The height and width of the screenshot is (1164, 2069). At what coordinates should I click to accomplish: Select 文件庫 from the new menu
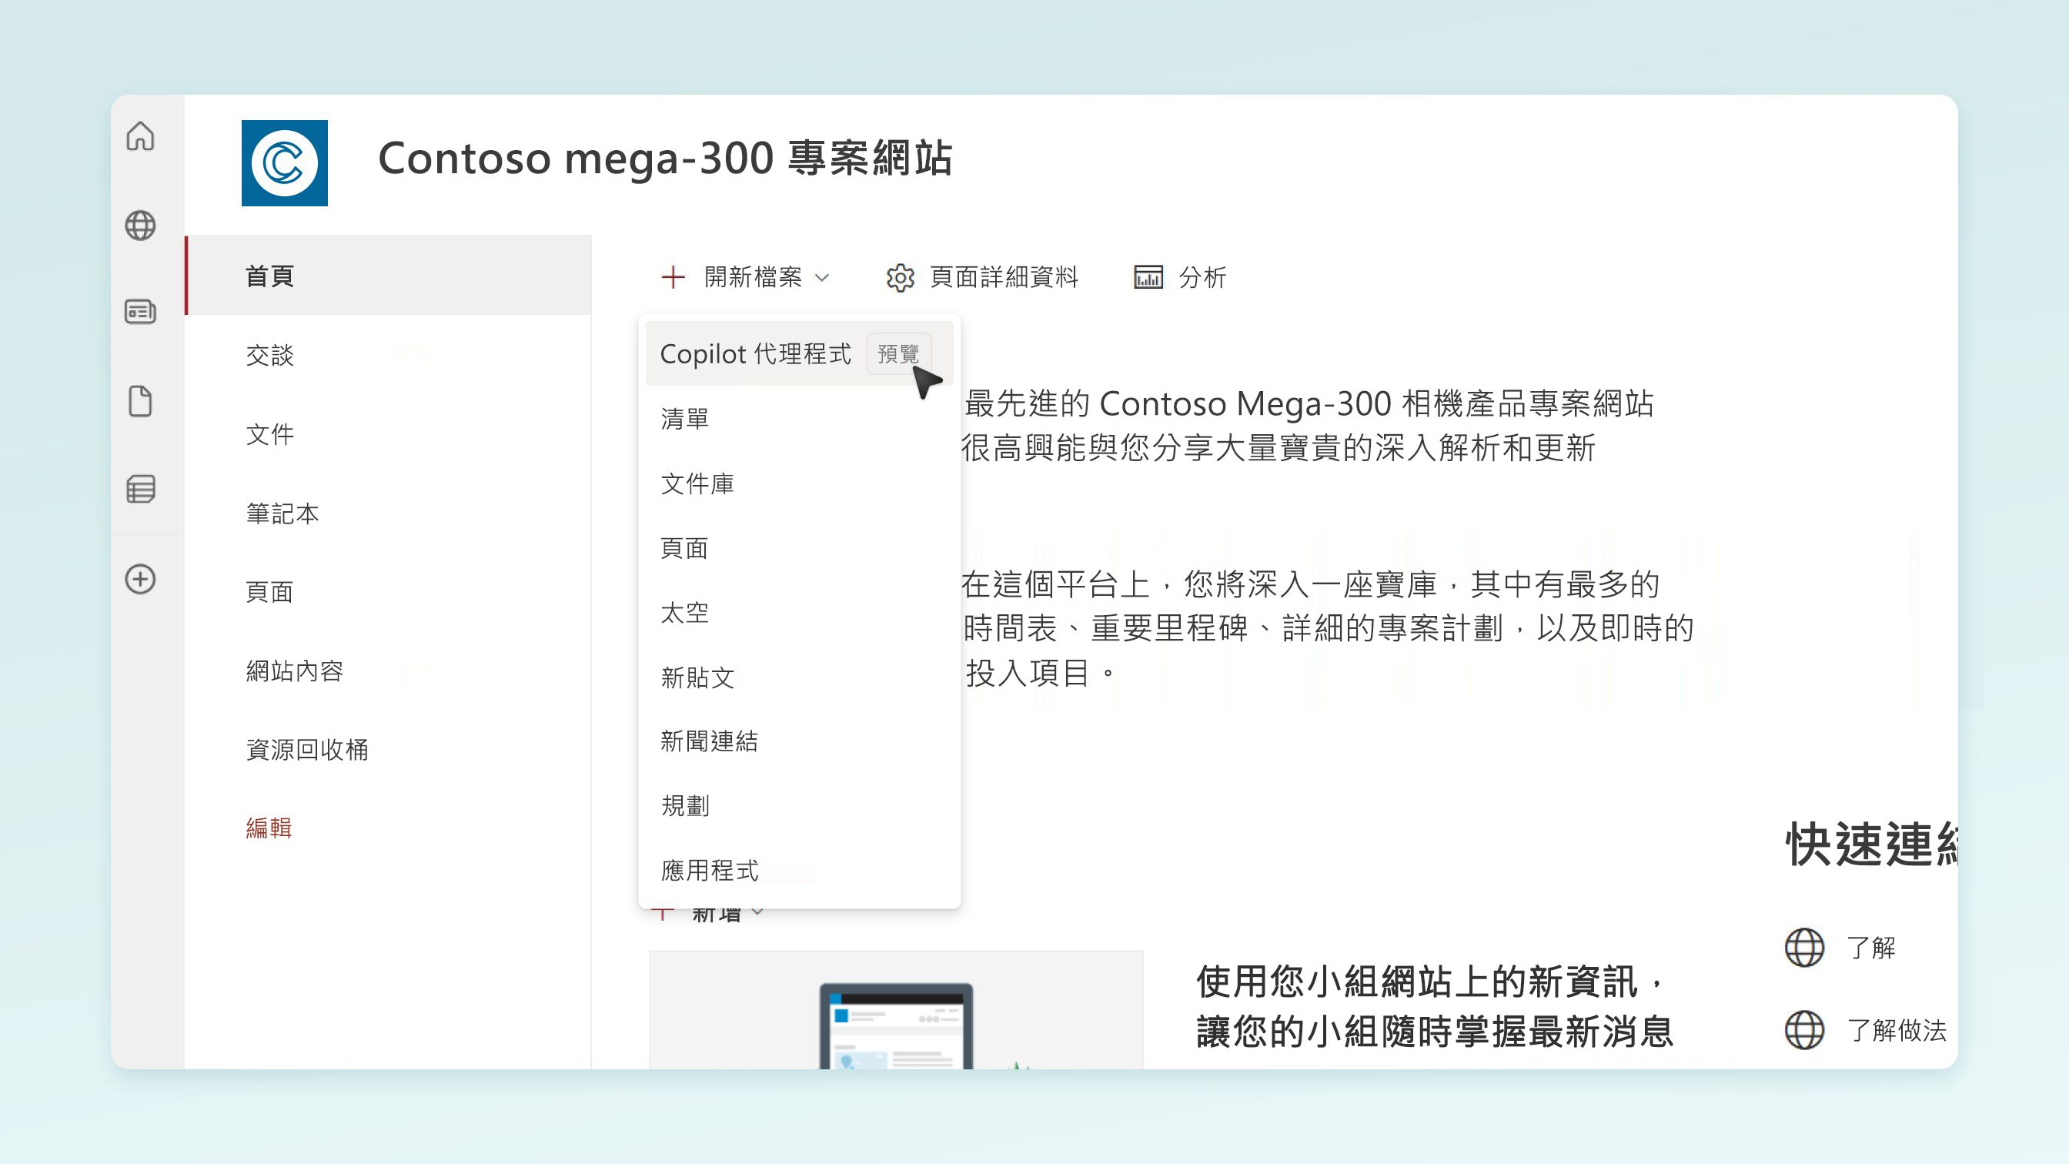coord(799,483)
